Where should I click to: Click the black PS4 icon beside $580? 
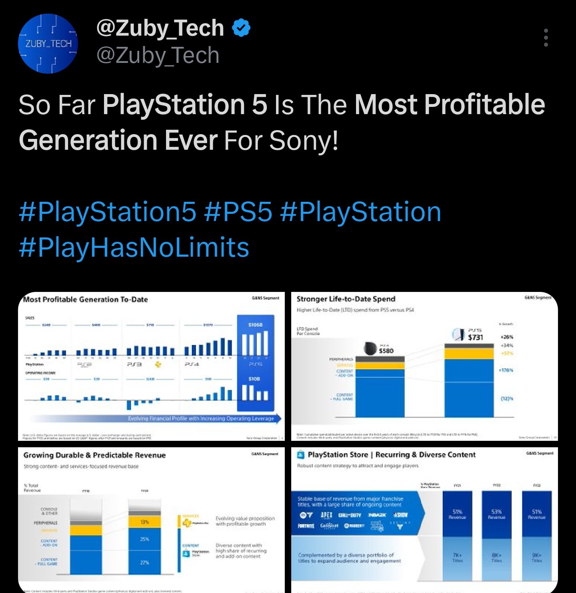coord(370,348)
